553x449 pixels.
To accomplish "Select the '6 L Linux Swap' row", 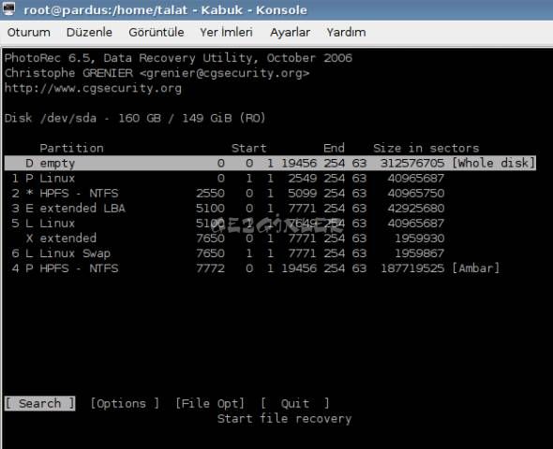I will pos(228,253).
